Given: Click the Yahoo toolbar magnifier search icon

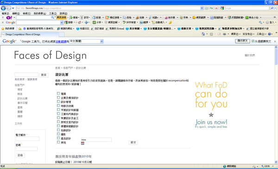Looking at the screenshot, I should tap(52, 18).
